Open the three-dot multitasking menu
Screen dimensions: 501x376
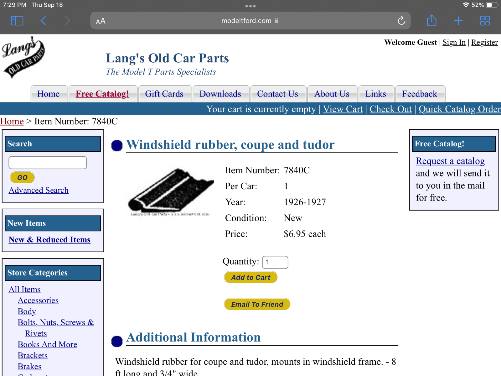click(250, 6)
